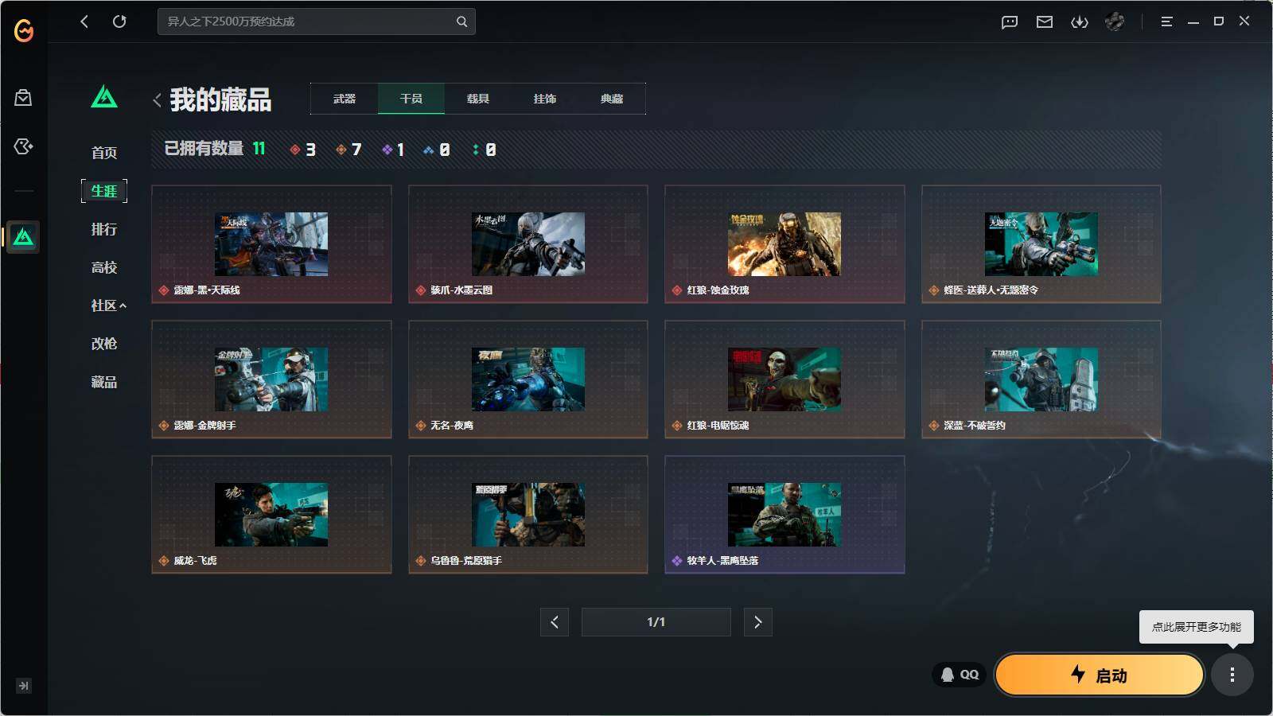
Task: Open 红狼-蚀金玫瑰 operator card
Action: tap(784, 244)
